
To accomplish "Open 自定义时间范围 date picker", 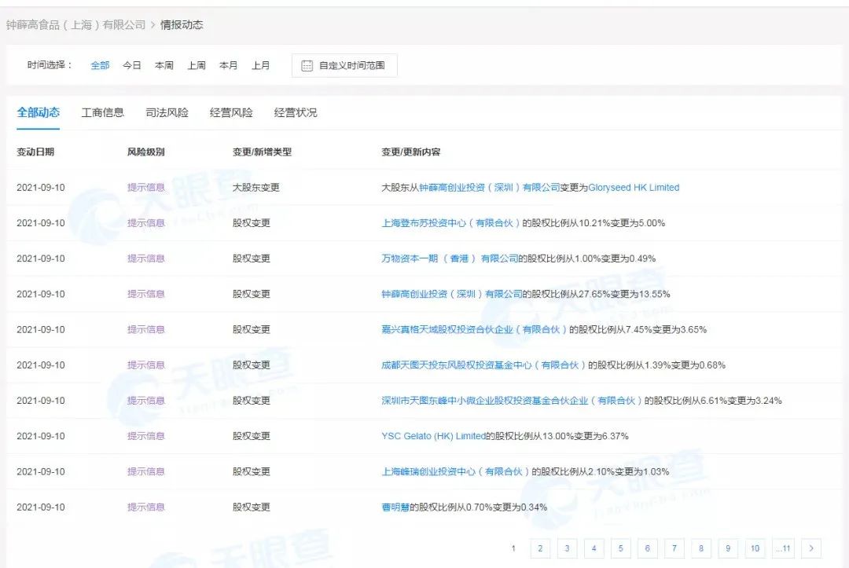I will (344, 65).
